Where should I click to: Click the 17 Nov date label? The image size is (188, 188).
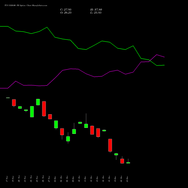[7, 179]
